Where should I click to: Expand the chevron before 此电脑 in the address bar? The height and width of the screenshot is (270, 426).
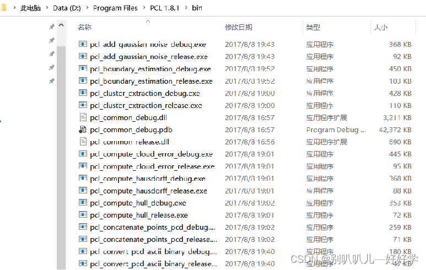pyautogui.click(x=14, y=8)
